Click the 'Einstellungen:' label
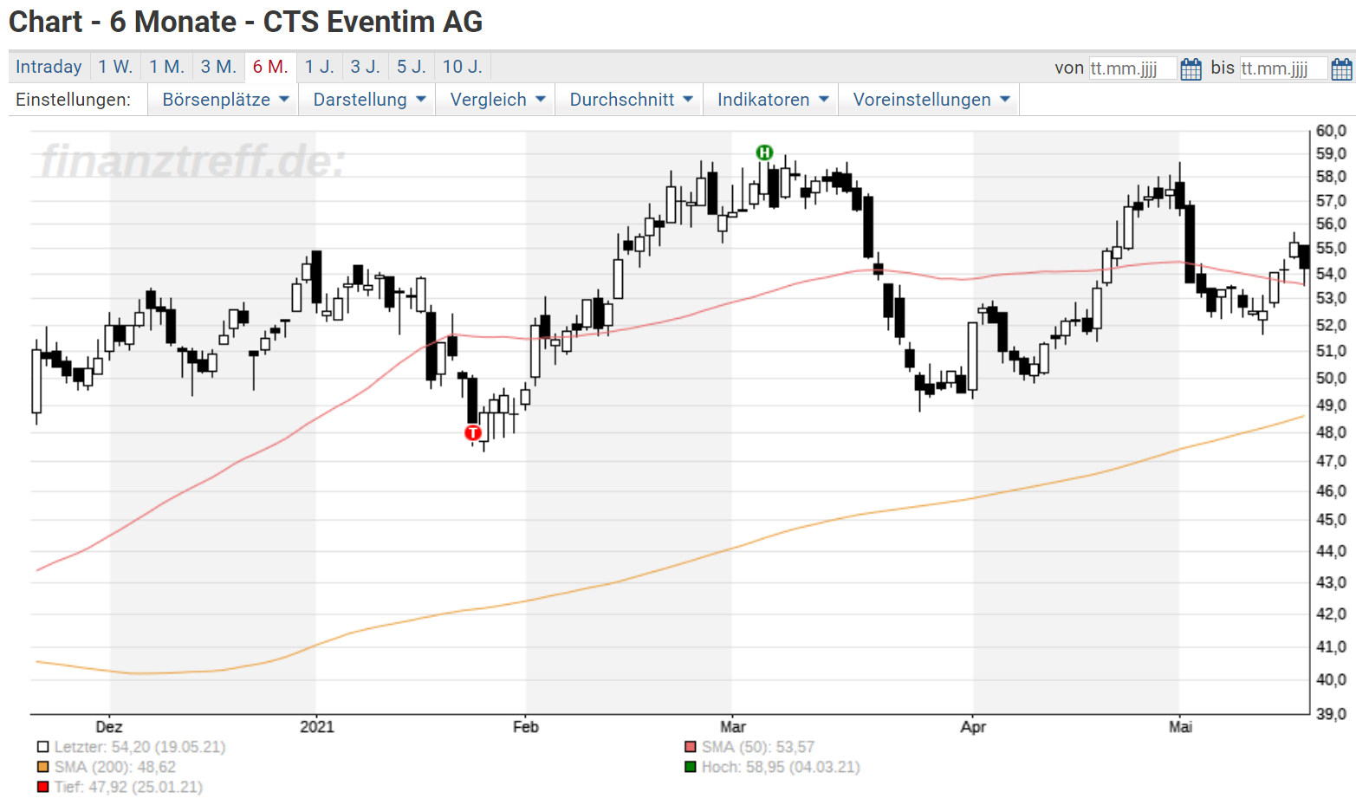 [x=74, y=100]
